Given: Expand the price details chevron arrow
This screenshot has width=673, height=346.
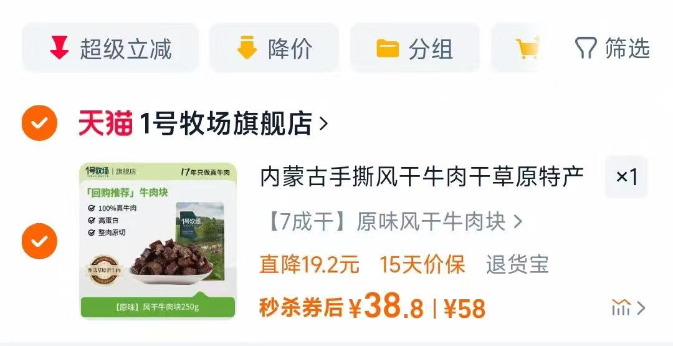Looking at the screenshot, I should pyautogui.click(x=641, y=308).
